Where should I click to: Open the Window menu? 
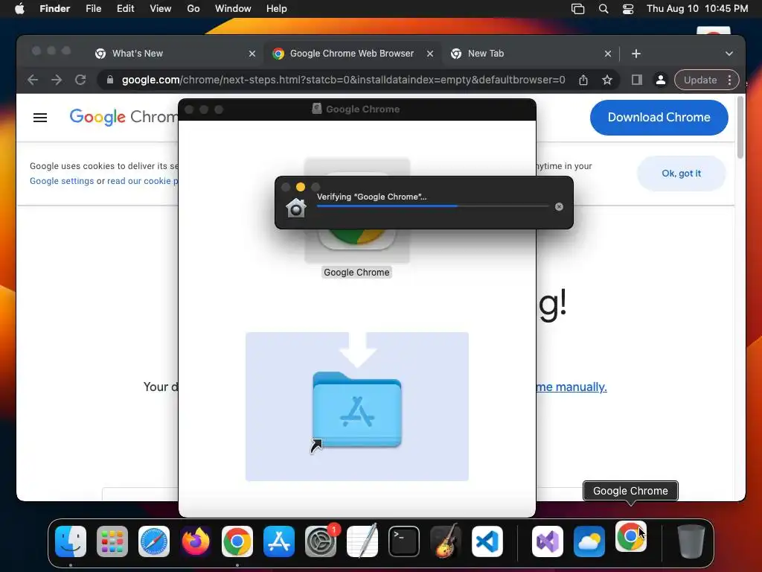tap(233, 9)
